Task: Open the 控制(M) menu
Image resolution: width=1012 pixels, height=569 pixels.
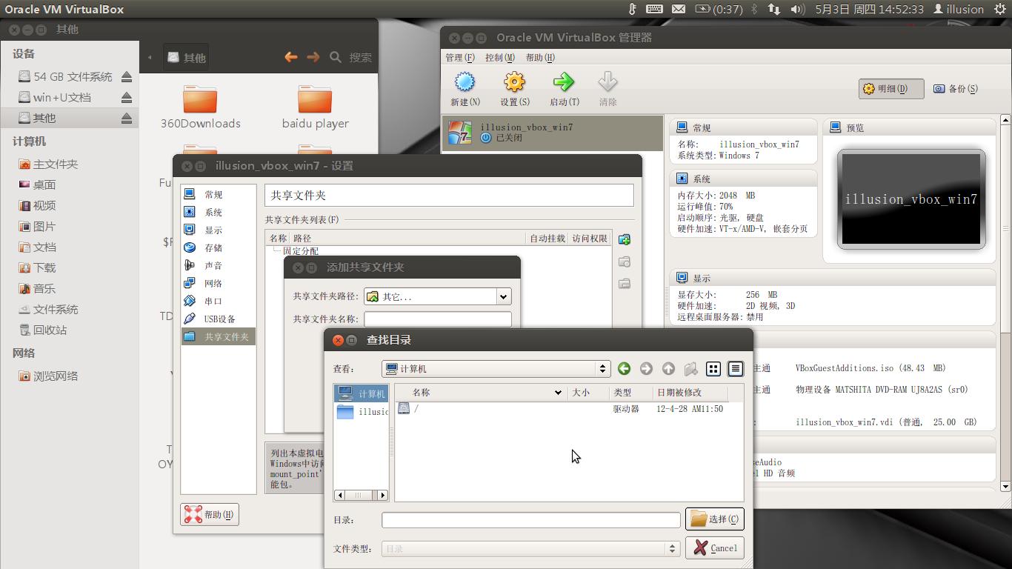Action: click(x=500, y=57)
